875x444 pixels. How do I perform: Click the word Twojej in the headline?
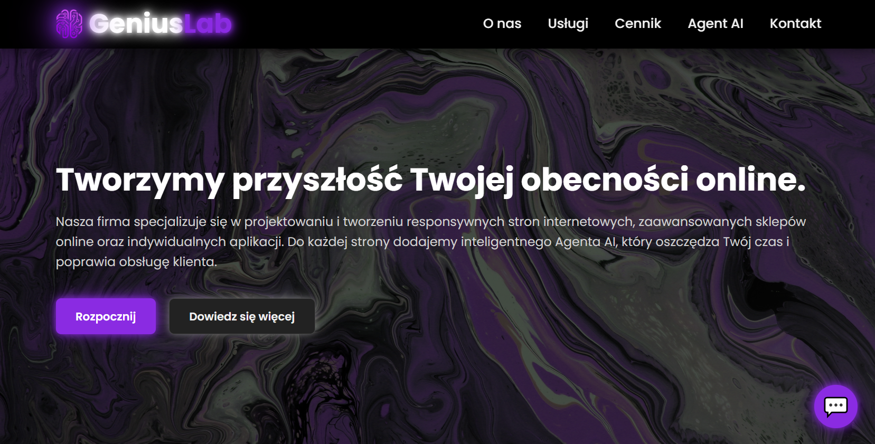[462, 181]
